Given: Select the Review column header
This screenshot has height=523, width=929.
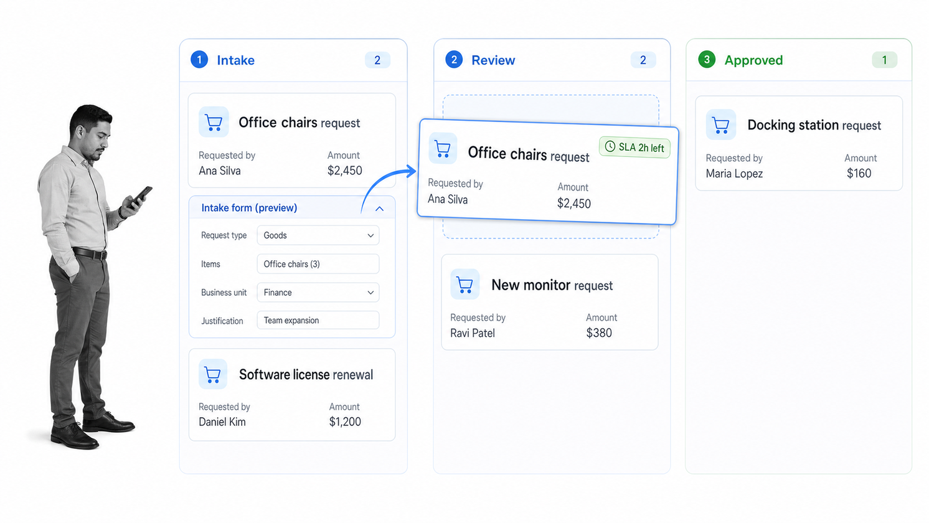Looking at the screenshot, I should pos(552,60).
